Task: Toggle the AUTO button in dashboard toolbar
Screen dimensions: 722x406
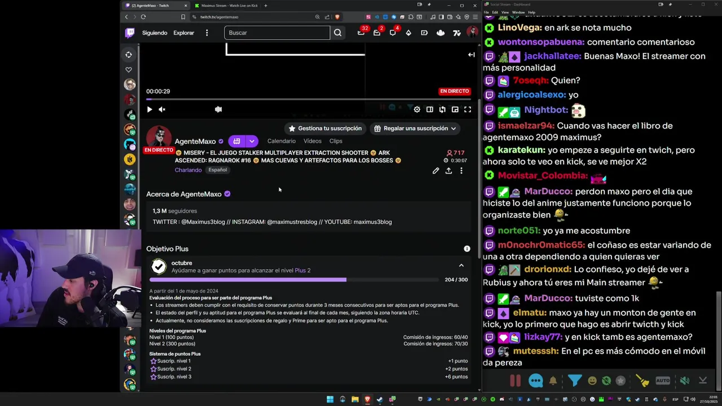Action: [663, 381]
